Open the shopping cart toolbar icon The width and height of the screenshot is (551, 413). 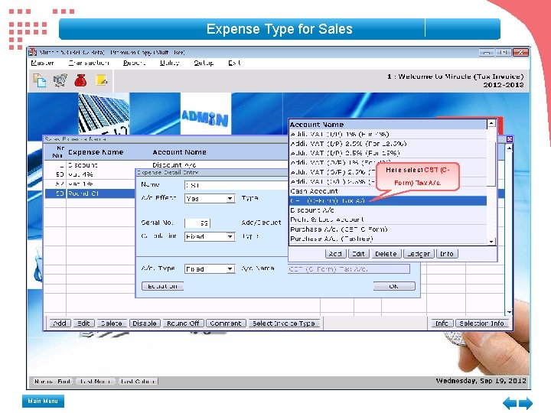(60, 80)
